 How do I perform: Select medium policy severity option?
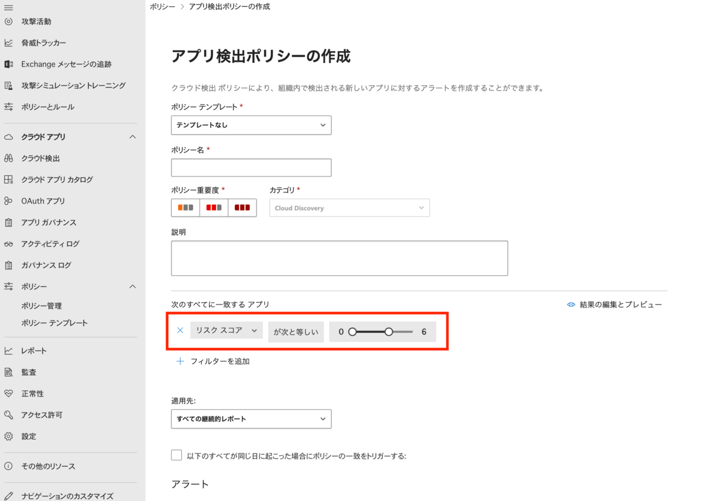point(214,208)
